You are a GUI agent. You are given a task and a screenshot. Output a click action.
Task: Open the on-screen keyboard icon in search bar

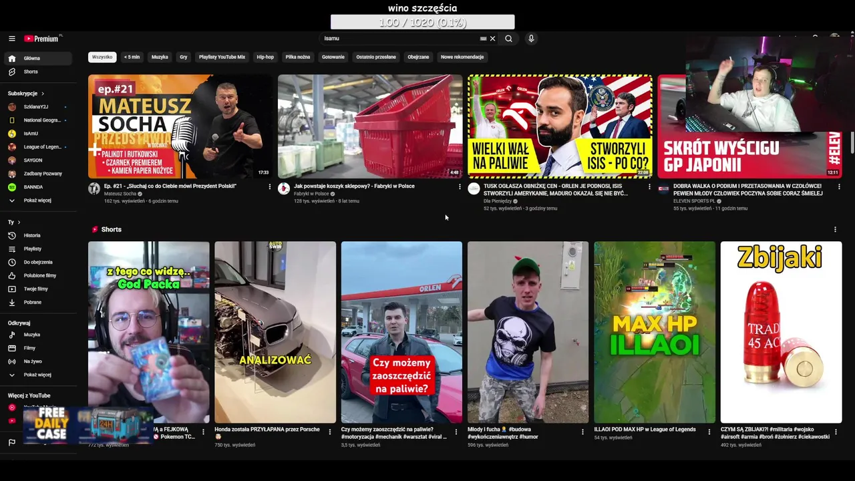pos(483,39)
